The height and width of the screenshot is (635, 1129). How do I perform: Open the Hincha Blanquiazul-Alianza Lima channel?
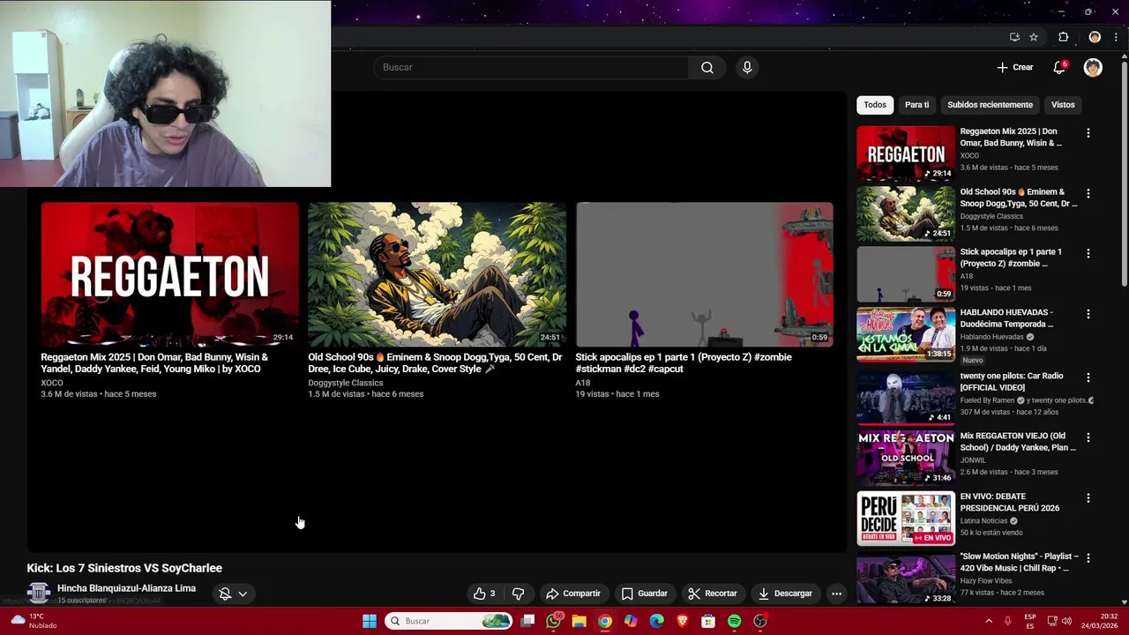point(126,588)
